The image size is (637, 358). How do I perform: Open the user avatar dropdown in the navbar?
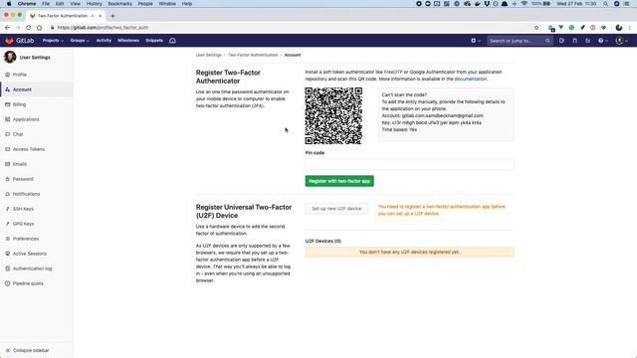621,41
